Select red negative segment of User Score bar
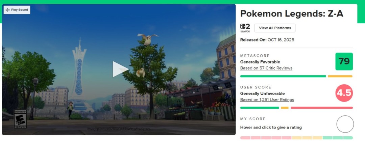 (322, 108)
